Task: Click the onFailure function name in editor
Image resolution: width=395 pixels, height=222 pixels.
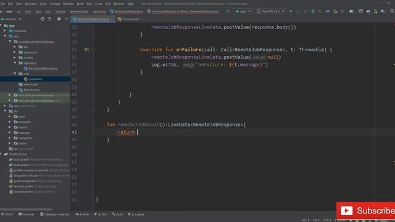Action: click(x=189, y=49)
